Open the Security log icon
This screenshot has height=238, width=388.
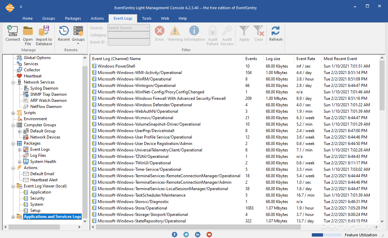point(26,199)
